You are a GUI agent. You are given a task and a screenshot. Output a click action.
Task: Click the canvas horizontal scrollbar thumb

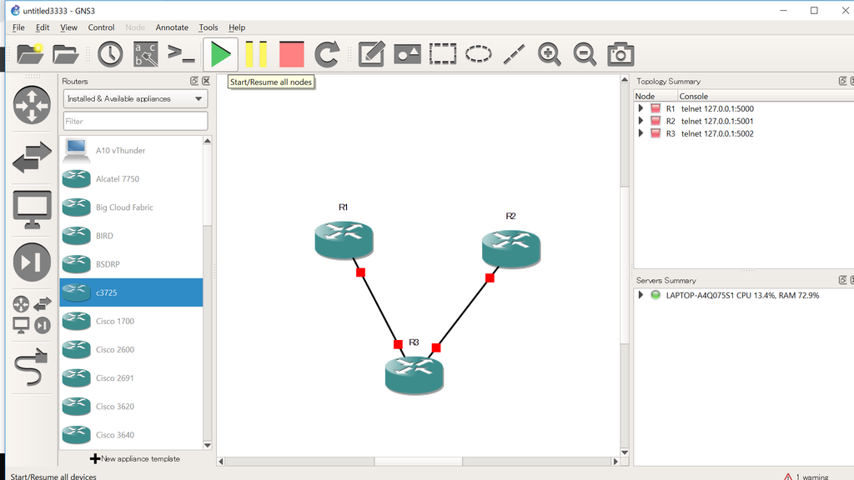[x=419, y=462]
